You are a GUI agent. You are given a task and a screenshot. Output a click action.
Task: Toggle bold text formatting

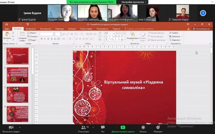pos(41,39)
